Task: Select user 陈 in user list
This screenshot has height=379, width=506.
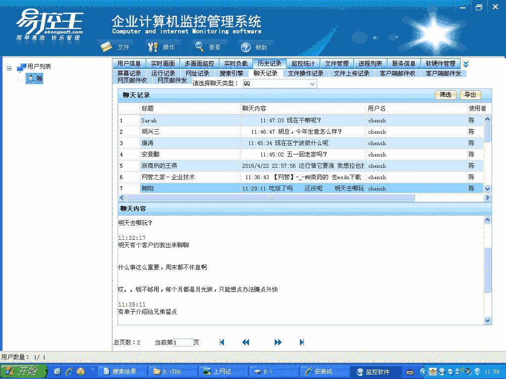Action: pos(39,78)
